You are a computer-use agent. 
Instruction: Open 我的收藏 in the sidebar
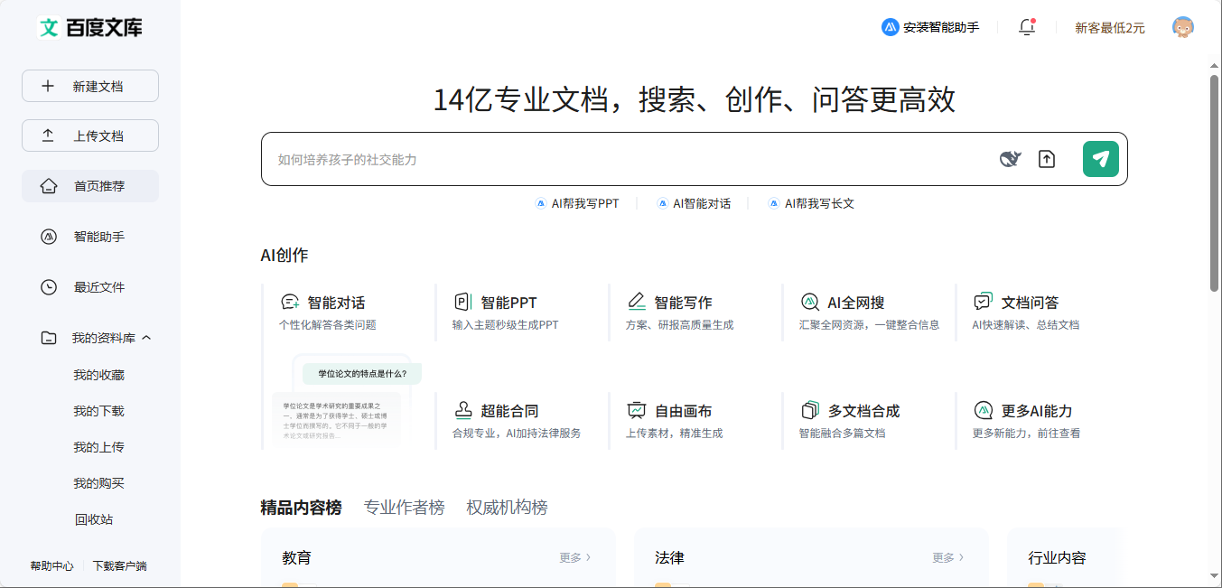pos(98,375)
